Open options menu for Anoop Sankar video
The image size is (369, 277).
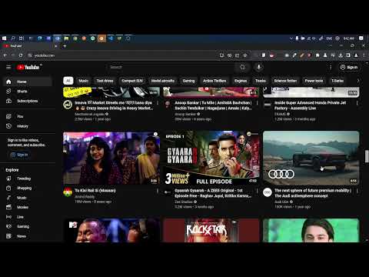pyautogui.click(x=257, y=103)
